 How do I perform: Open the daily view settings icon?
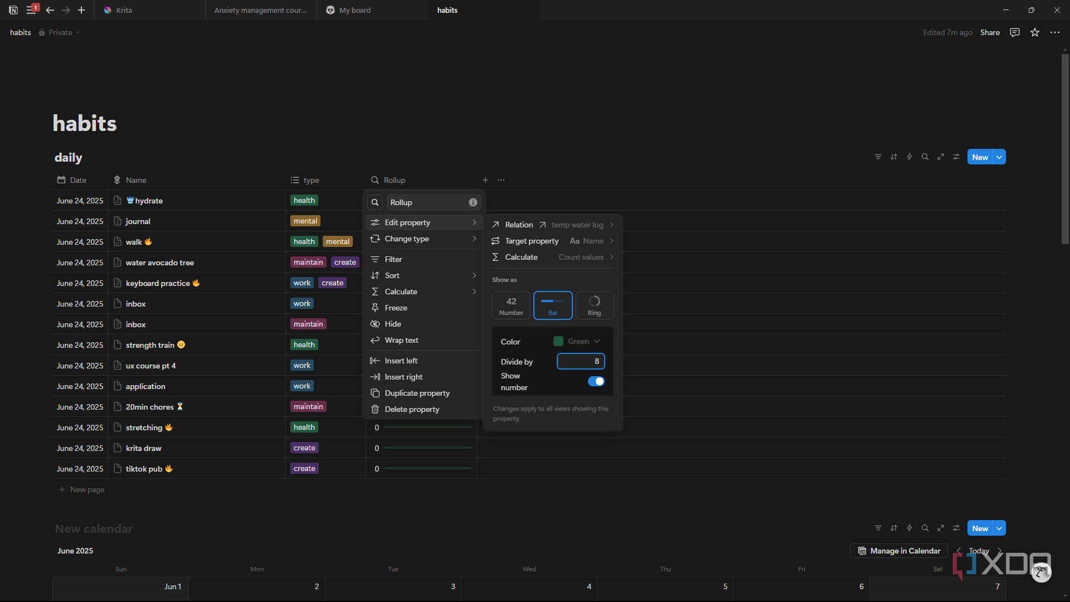(x=956, y=157)
